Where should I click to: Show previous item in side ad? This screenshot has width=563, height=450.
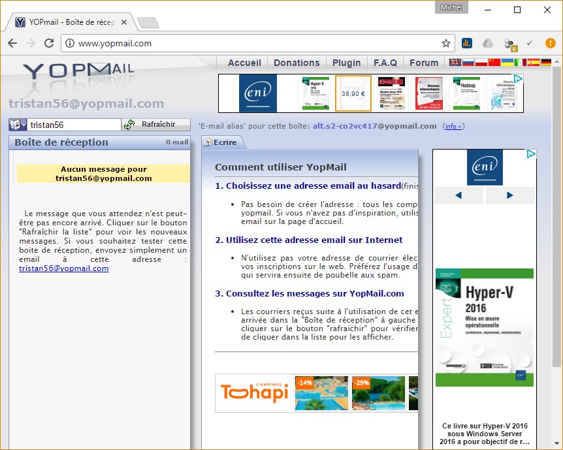[458, 195]
